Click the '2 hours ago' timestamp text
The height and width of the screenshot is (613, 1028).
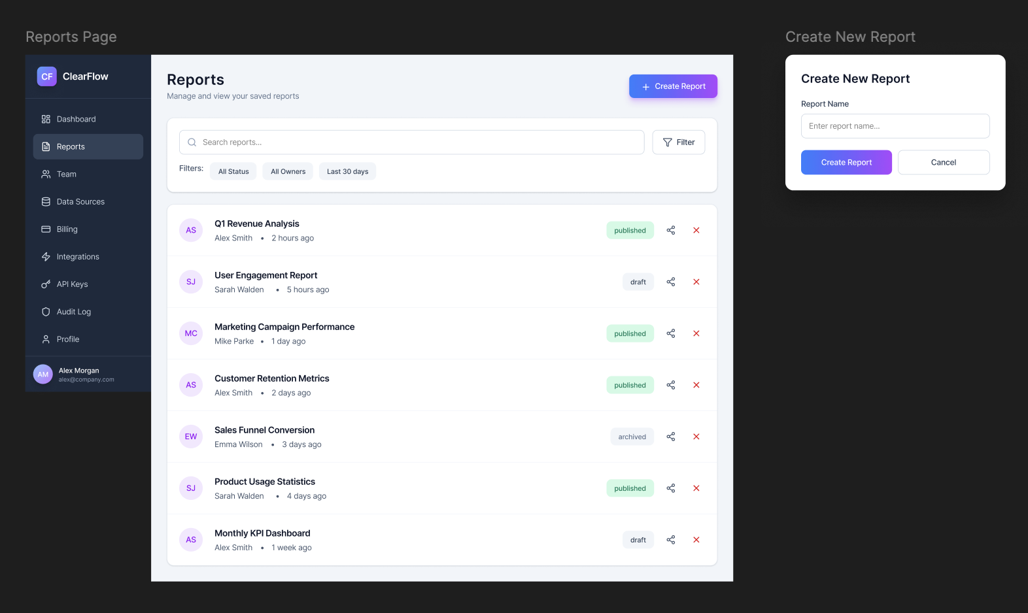[x=293, y=238]
